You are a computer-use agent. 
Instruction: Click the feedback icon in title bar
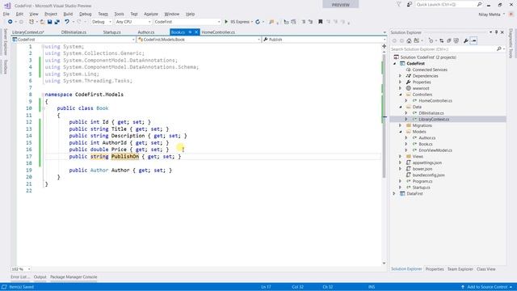tap(410, 5)
